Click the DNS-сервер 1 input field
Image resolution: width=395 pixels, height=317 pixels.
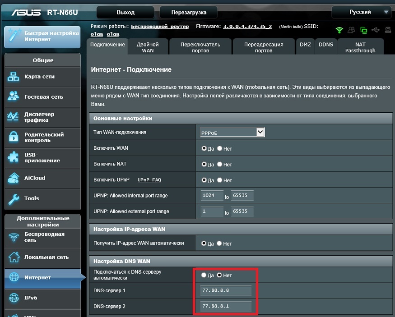tap(226, 290)
